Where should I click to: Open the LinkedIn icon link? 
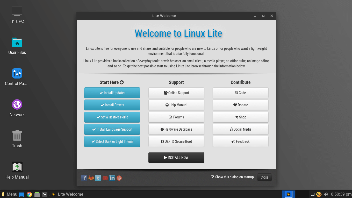click(x=112, y=178)
